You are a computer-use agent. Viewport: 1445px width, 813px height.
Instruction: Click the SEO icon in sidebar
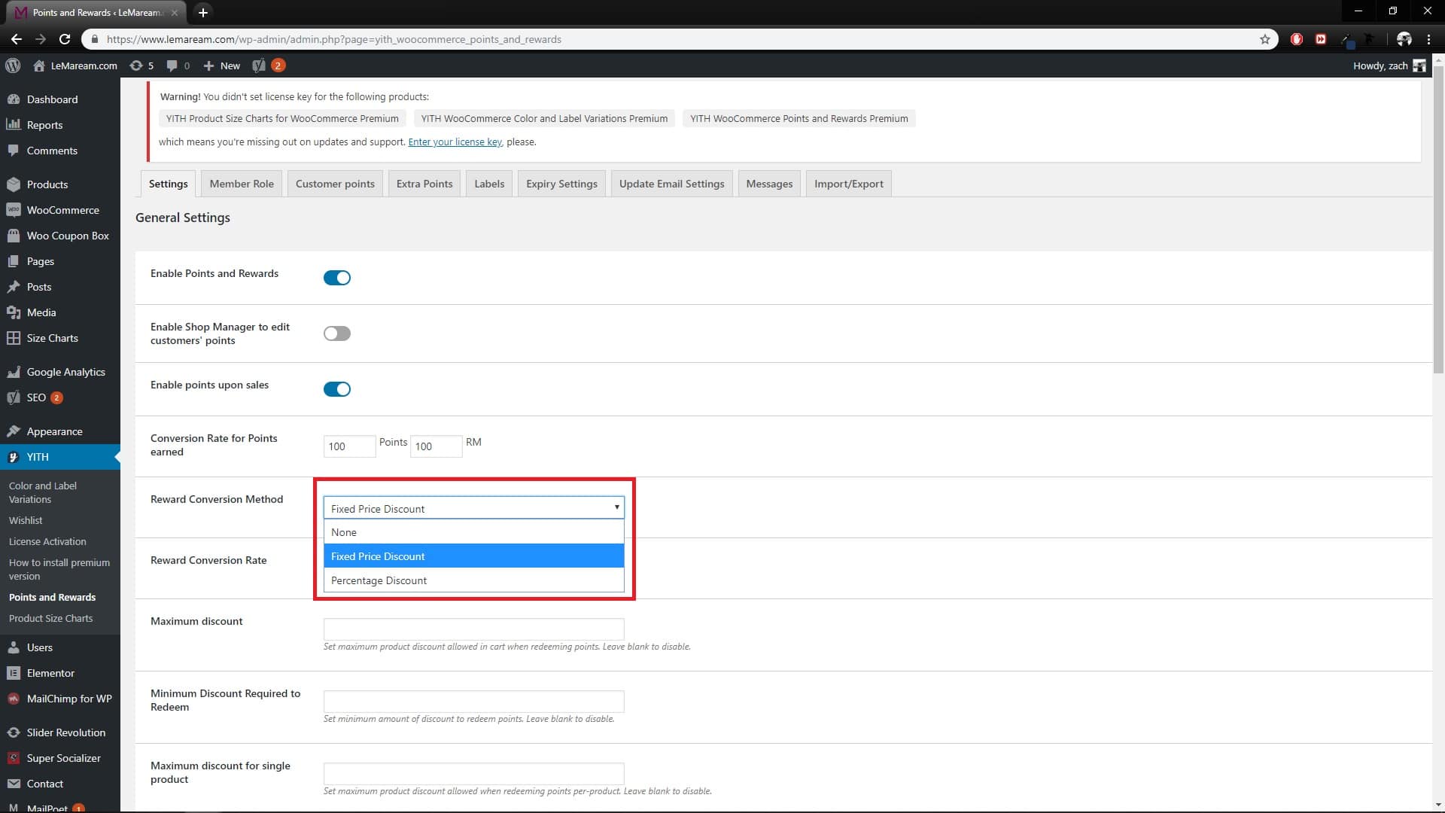click(x=14, y=397)
